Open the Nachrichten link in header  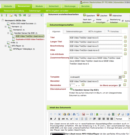point(98,2)
